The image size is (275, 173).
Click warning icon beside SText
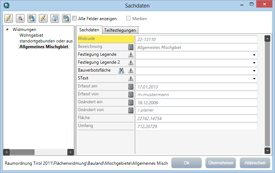click(x=131, y=78)
